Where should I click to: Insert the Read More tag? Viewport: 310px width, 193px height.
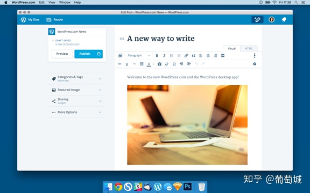click(223, 56)
